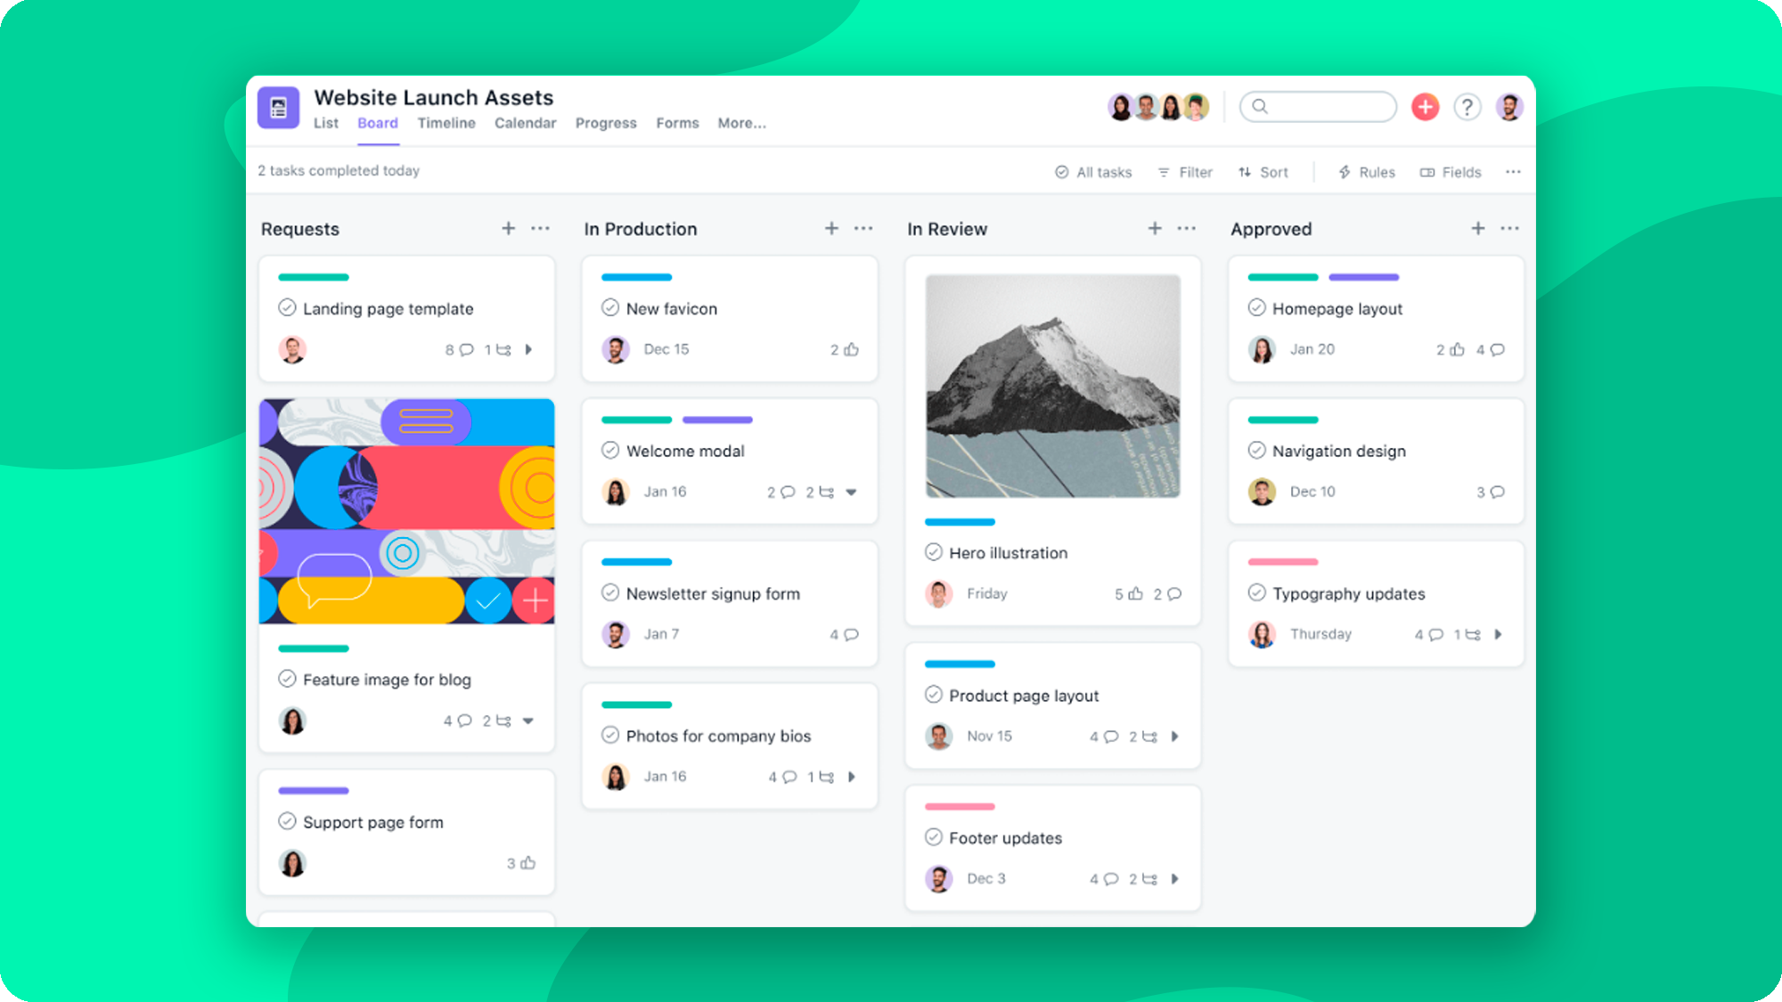The height and width of the screenshot is (1002, 1782).
Task: Toggle completed status on Hero illustration
Action: coord(933,553)
